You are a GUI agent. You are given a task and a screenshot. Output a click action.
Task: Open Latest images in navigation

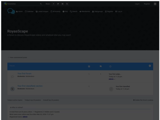pyautogui.click(x=42, y=12)
